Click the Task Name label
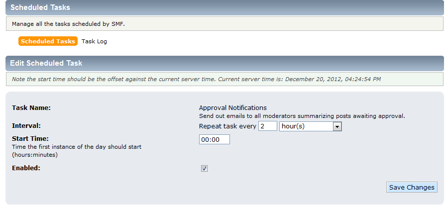Image resolution: width=447 pixels, height=208 pixels. [31, 108]
